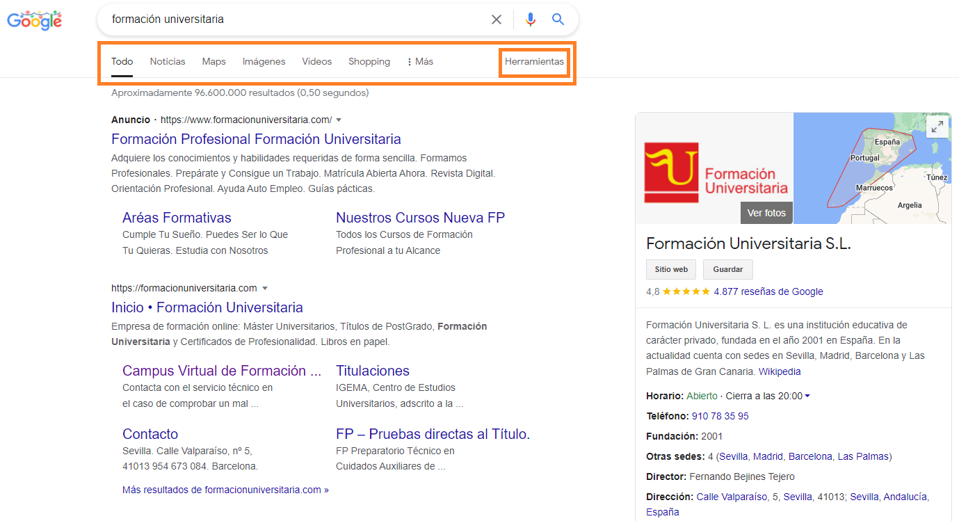Image resolution: width=959 pixels, height=521 pixels.
Task: Open Aréas Formativas sitelink
Action: (x=177, y=218)
